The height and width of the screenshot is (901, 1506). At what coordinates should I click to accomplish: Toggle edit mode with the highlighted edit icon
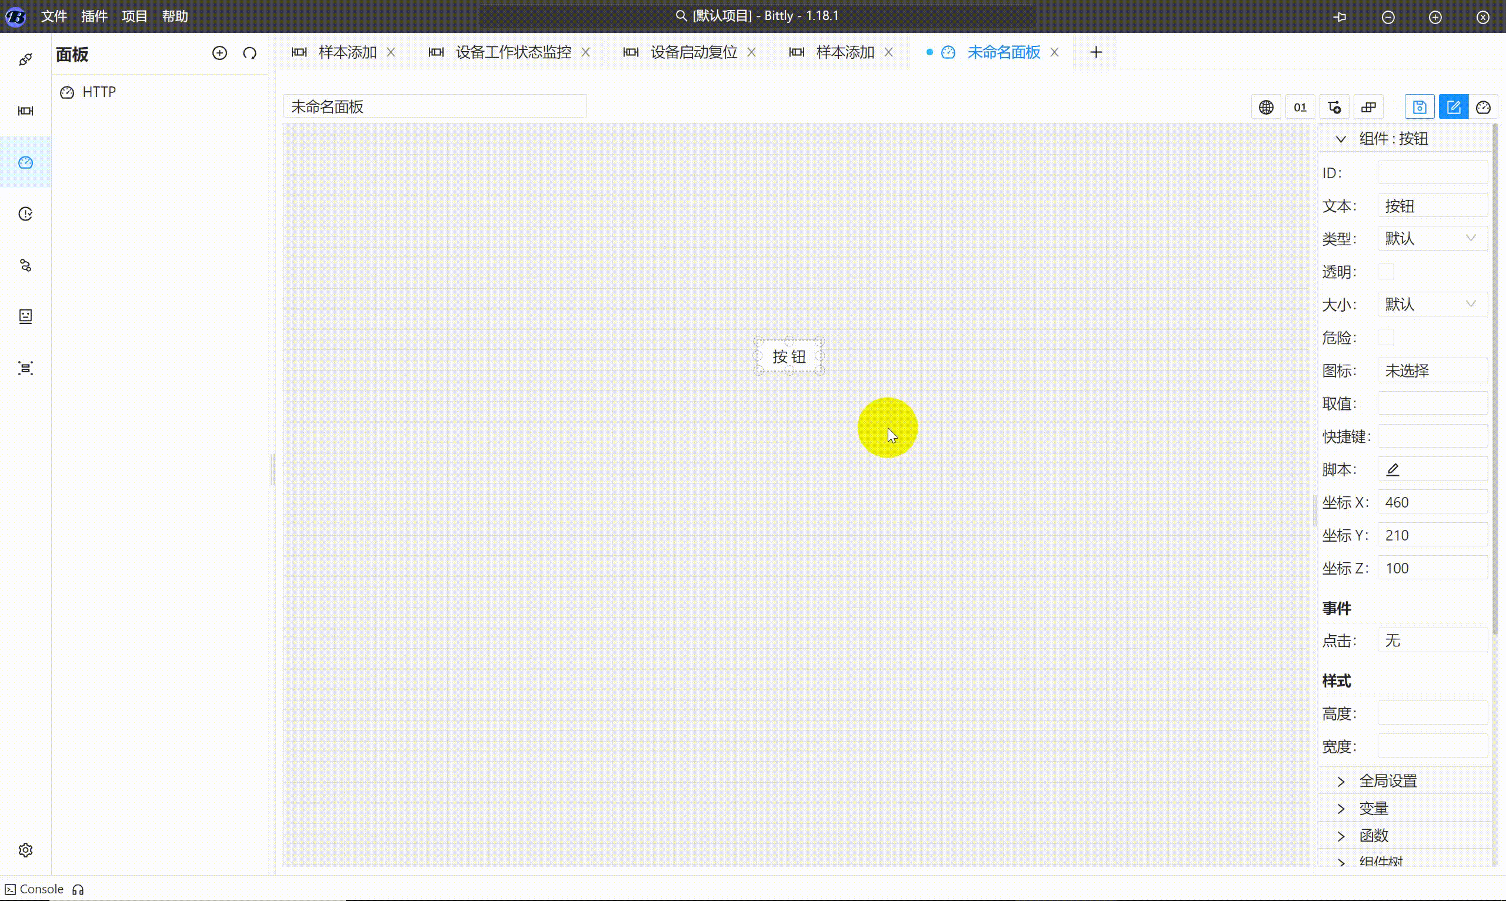pos(1454,106)
